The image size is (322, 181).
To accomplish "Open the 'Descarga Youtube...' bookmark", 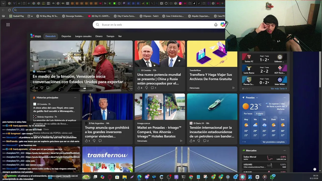I will (x=73, y=16).
